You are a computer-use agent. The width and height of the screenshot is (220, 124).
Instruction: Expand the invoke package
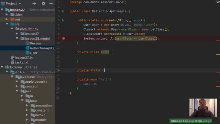(27, 115)
